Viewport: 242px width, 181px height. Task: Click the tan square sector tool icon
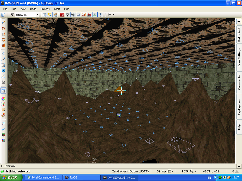[x=3, y=110]
